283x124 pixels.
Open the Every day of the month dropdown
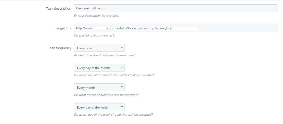click(99, 68)
